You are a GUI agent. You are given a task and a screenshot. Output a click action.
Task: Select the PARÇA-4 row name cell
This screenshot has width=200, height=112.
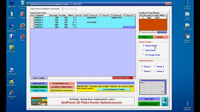(42, 25)
